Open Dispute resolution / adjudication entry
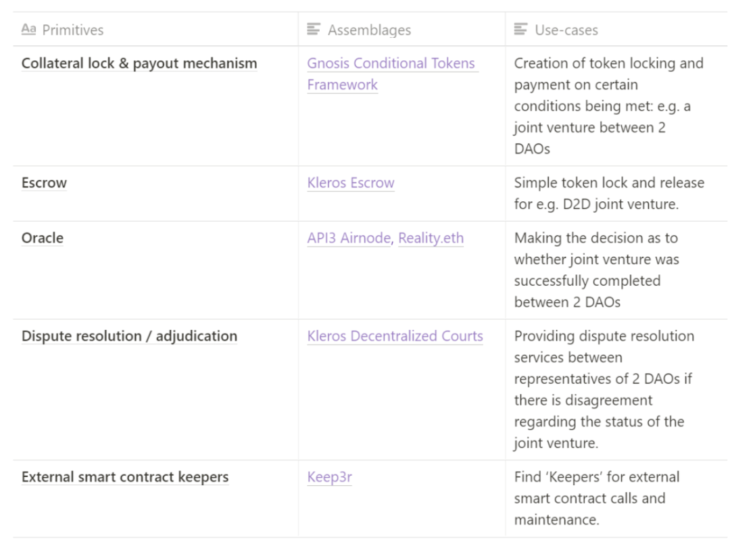This screenshot has width=730, height=540. tap(129, 336)
